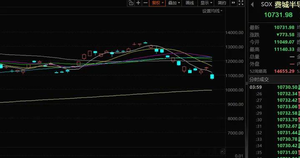
Task: Collapse side panel with left triangle arrow
Action: tap(252, 5)
